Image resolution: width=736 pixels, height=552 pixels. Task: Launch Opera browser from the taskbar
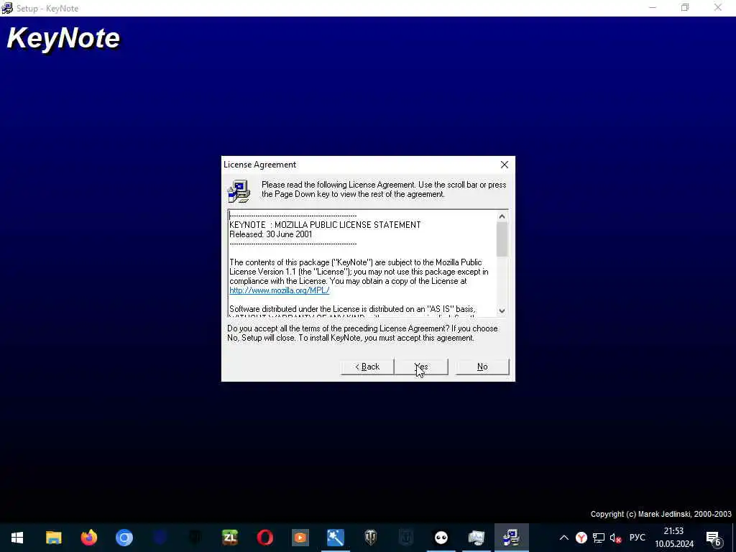[265, 538]
